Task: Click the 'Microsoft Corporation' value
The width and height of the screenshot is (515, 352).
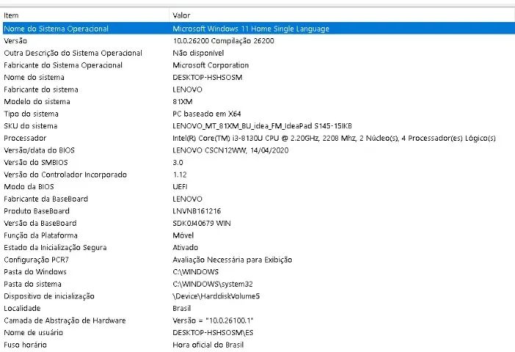Action: coord(211,65)
